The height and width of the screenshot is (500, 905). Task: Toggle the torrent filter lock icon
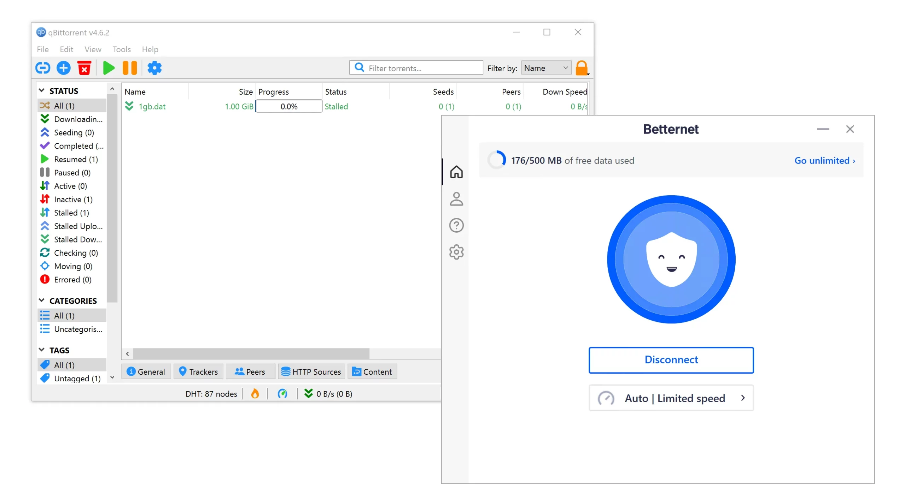582,68
